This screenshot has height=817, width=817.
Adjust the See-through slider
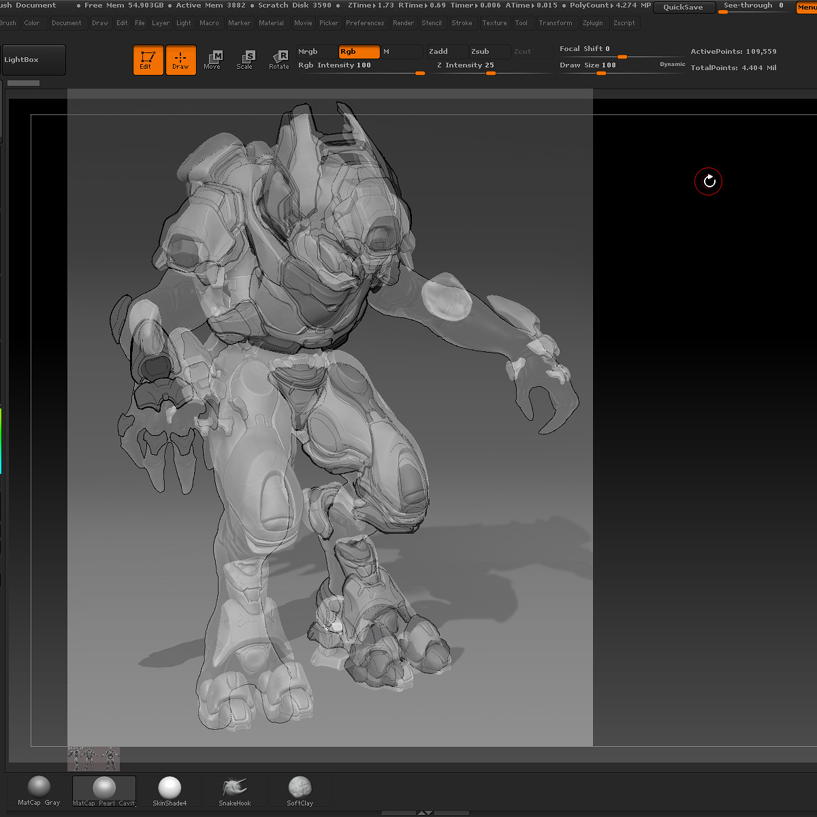click(756, 7)
